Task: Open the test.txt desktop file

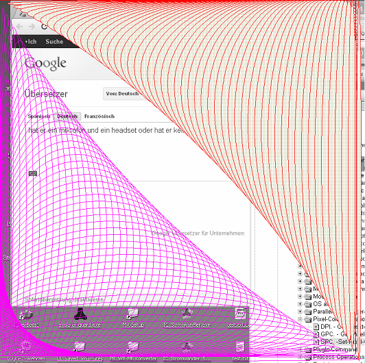Action: (240, 351)
